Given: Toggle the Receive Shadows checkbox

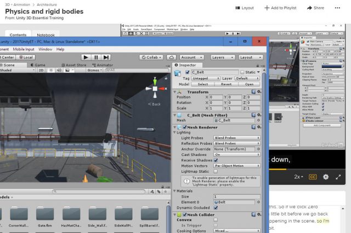Looking at the screenshot, I should click(x=216, y=160).
